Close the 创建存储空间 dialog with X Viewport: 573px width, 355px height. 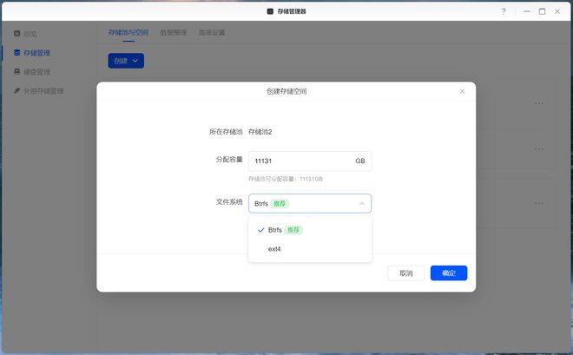pos(461,91)
